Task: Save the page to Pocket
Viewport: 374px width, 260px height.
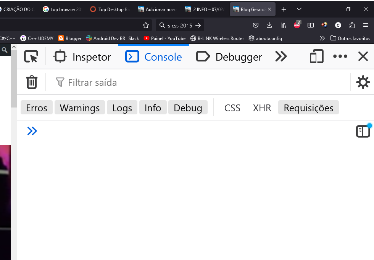Action: tap(256, 25)
